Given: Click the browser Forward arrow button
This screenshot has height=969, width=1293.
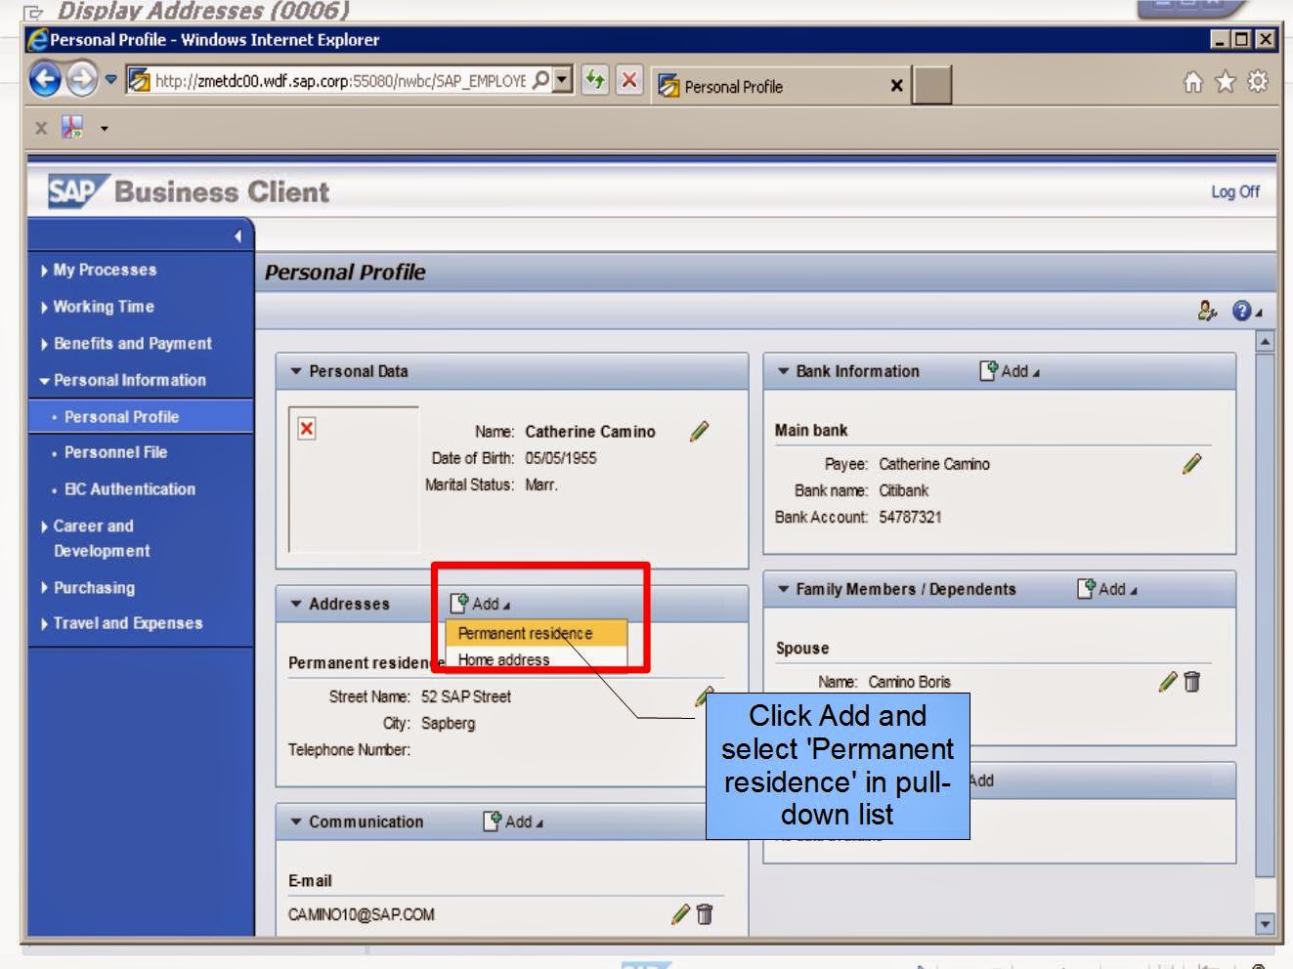Looking at the screenshot, I should click(x=82, y=79).
